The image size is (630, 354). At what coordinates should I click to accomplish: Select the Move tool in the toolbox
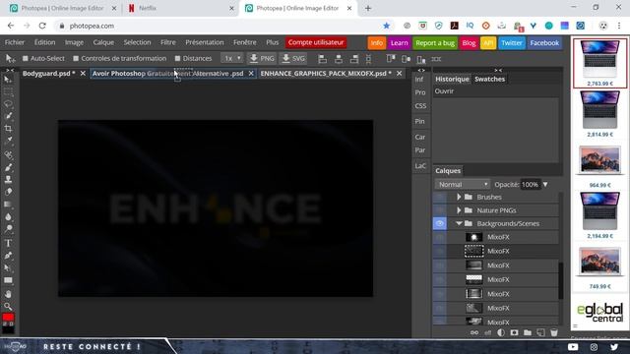(x=8, y=80)
